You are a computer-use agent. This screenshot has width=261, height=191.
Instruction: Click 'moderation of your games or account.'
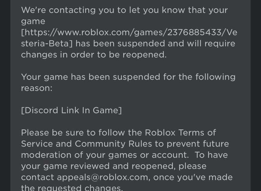tap(105, 155)
